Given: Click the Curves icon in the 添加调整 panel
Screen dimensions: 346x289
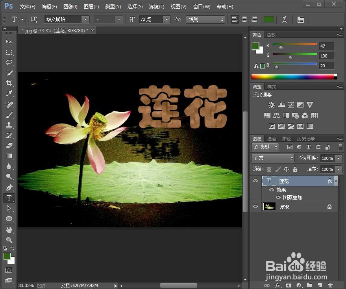Looking at the screenshot, I should pyautogui.click(x=291, y=105).
